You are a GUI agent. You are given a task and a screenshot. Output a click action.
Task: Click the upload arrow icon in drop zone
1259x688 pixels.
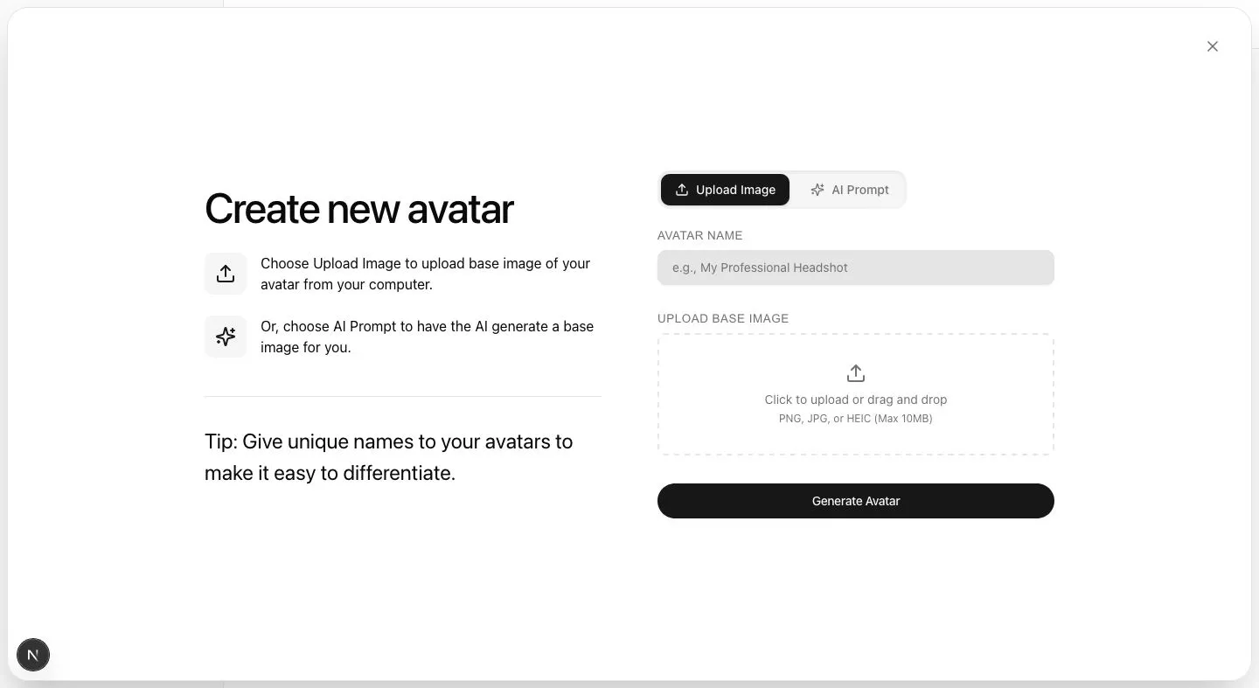pyautogui.click(x=856, y=373)
